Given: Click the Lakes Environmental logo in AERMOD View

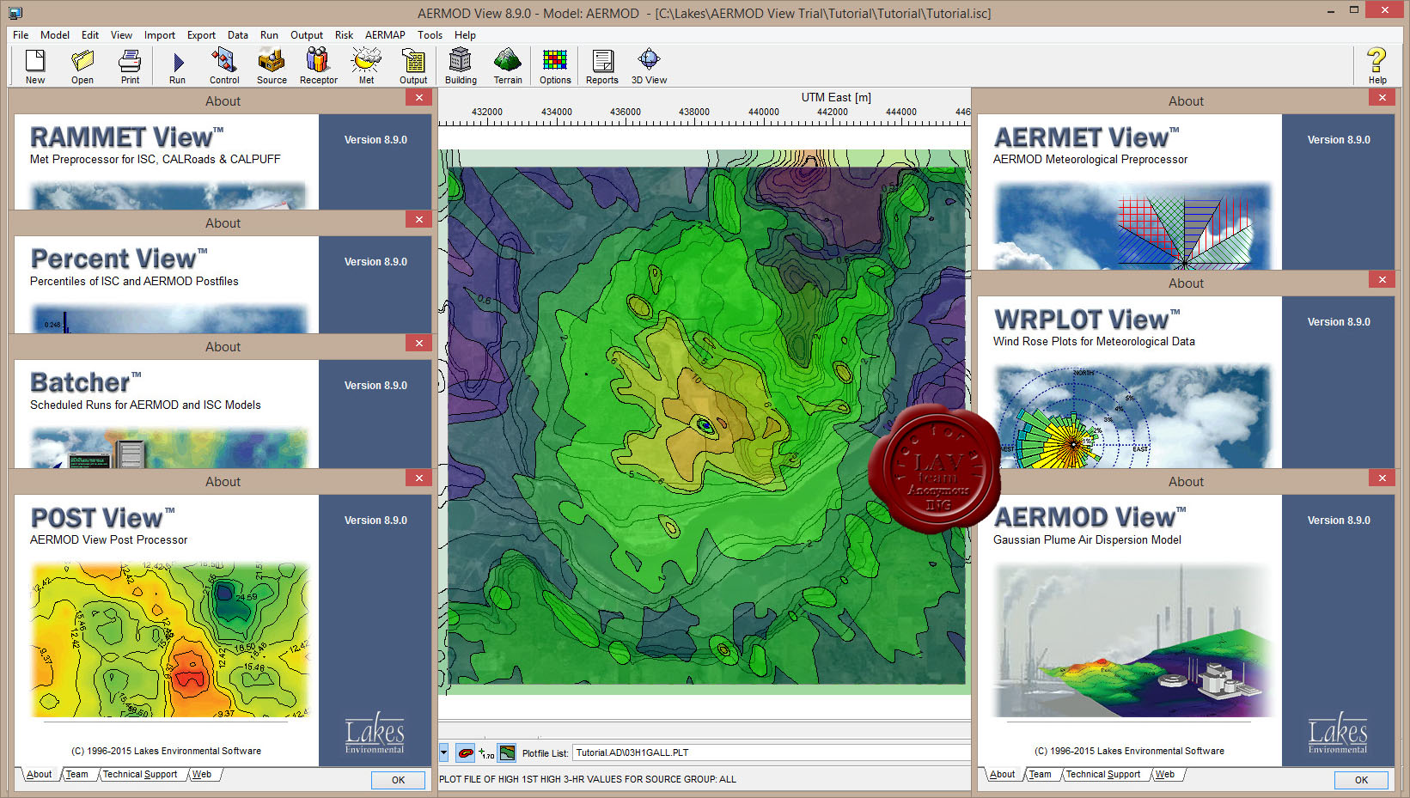Looking at the screenshot, I should pos(1338,733).
